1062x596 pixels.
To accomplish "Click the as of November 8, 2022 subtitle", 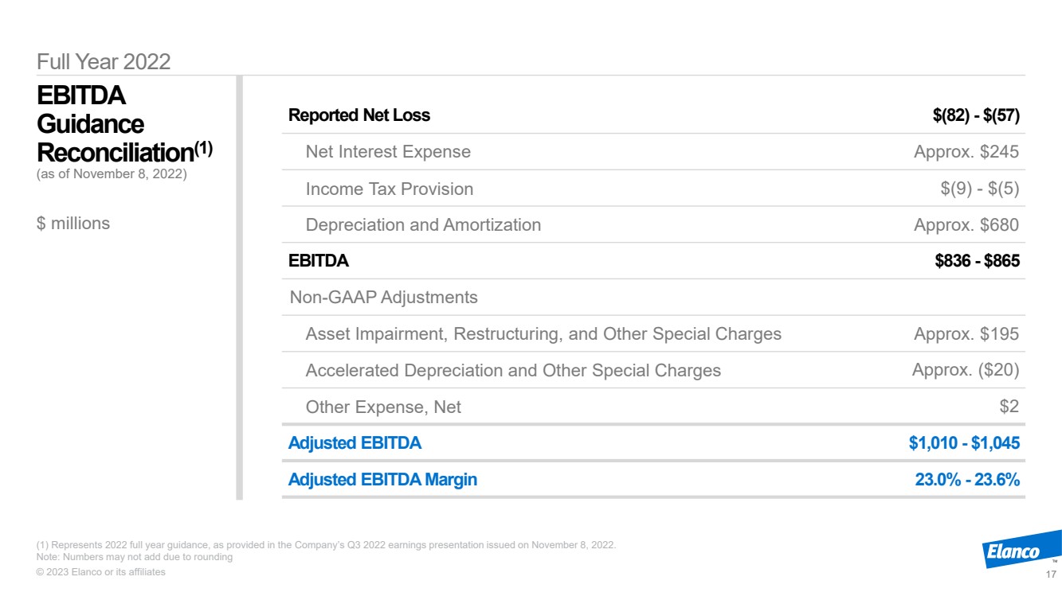I will click(112, 173).
